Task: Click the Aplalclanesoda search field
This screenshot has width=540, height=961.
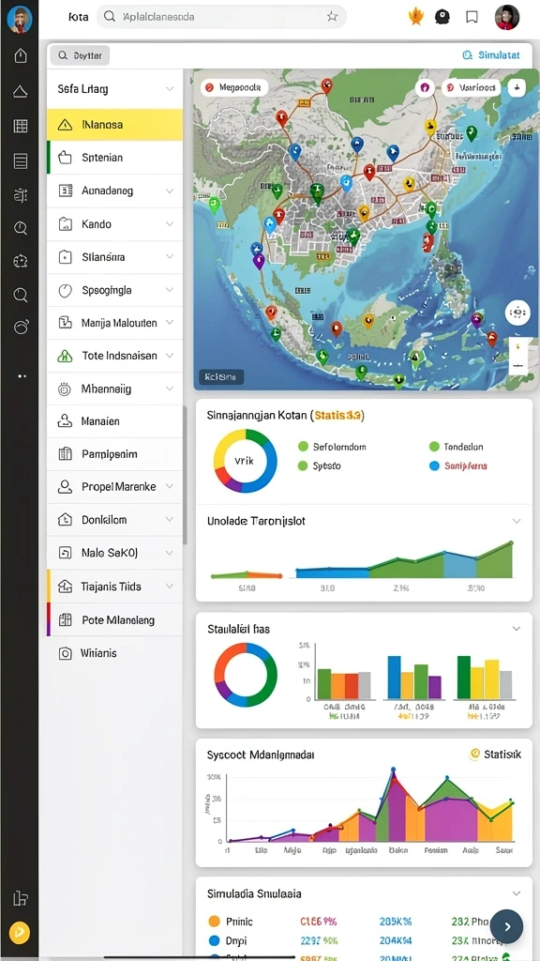Action: pos(221,17)
